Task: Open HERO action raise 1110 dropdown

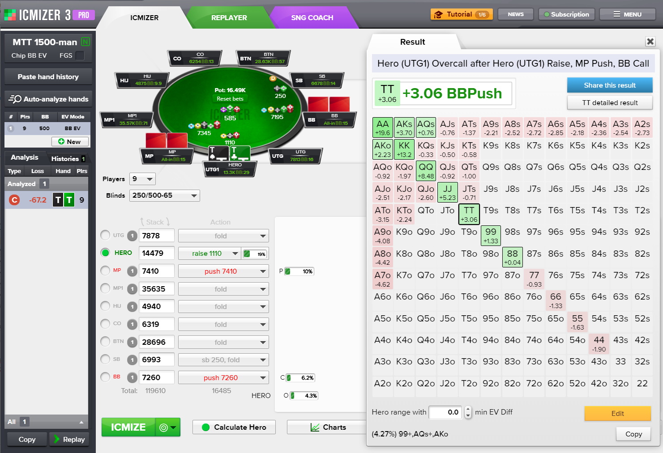Action: [210, 254]
